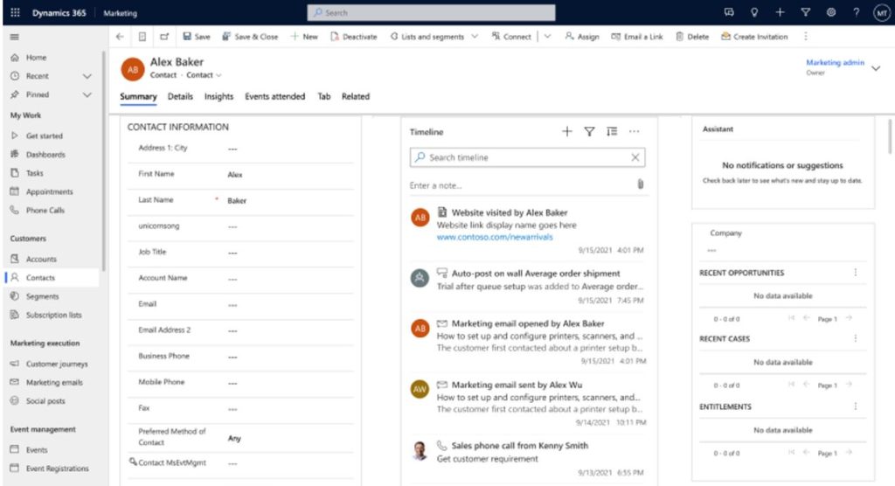Expand the header owner chevron
The width and height of the screenshot is (895, 486).
tap(876, 68)
